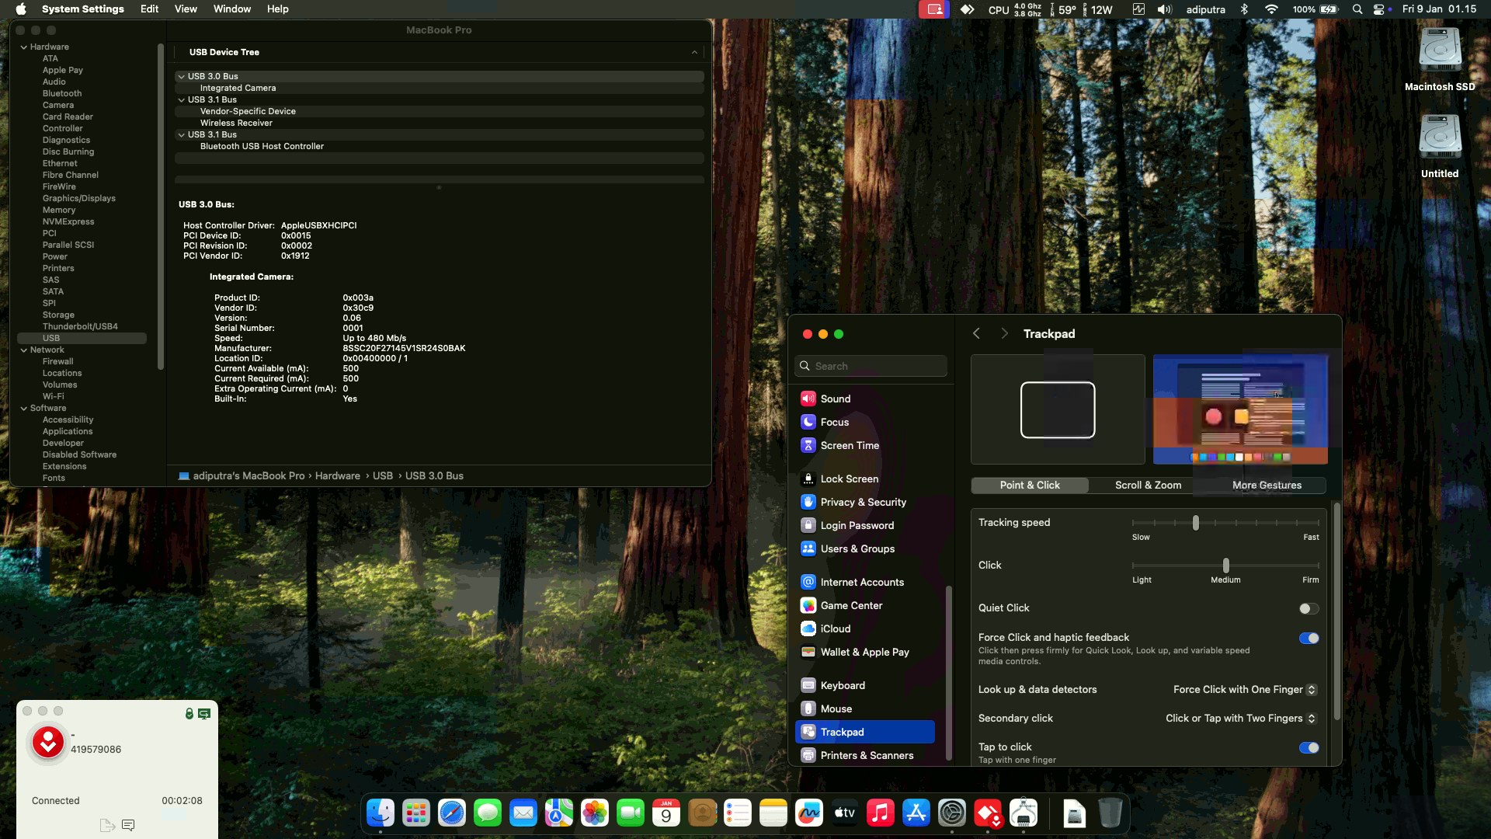Select Wireless Receiver in USB Device Tree
Screen dimensions: 1491x839
tap(236, 123)
